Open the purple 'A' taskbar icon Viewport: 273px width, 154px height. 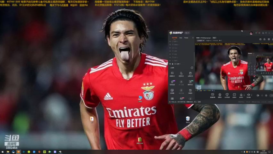pos(55,152)
